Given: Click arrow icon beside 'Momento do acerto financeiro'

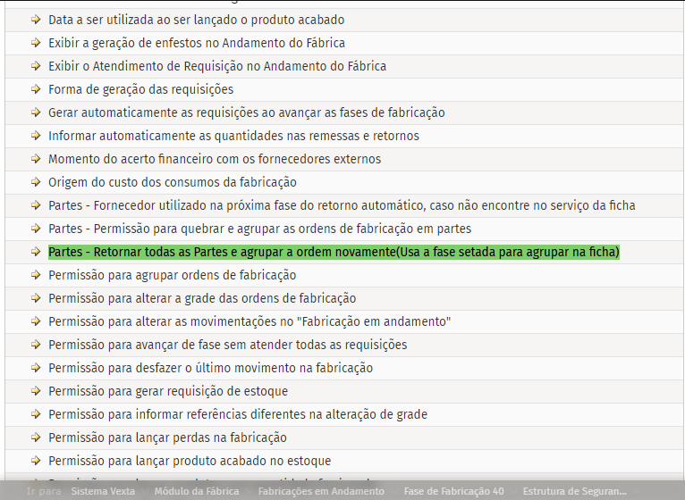Looking at the screenshot, I should 36,159.
